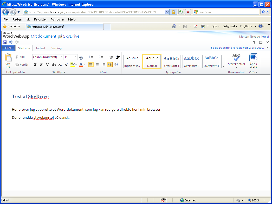Click in the Live Search input field
Image resolution: width=272 pixels, height=204 pixels.
[226, 12]
